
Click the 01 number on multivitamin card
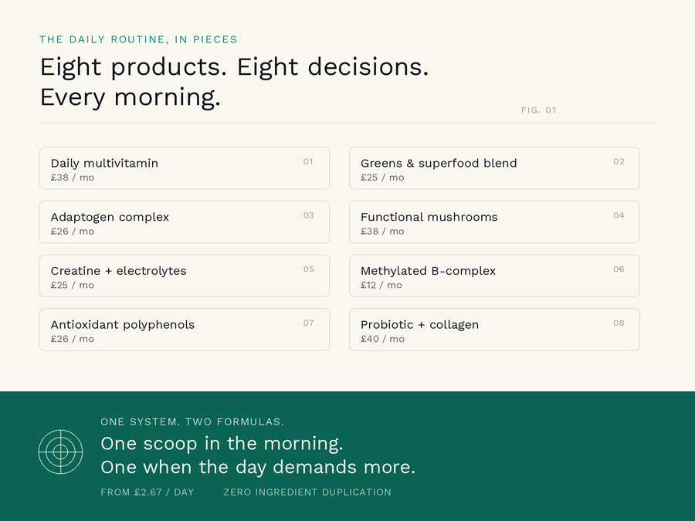(308, 162)
